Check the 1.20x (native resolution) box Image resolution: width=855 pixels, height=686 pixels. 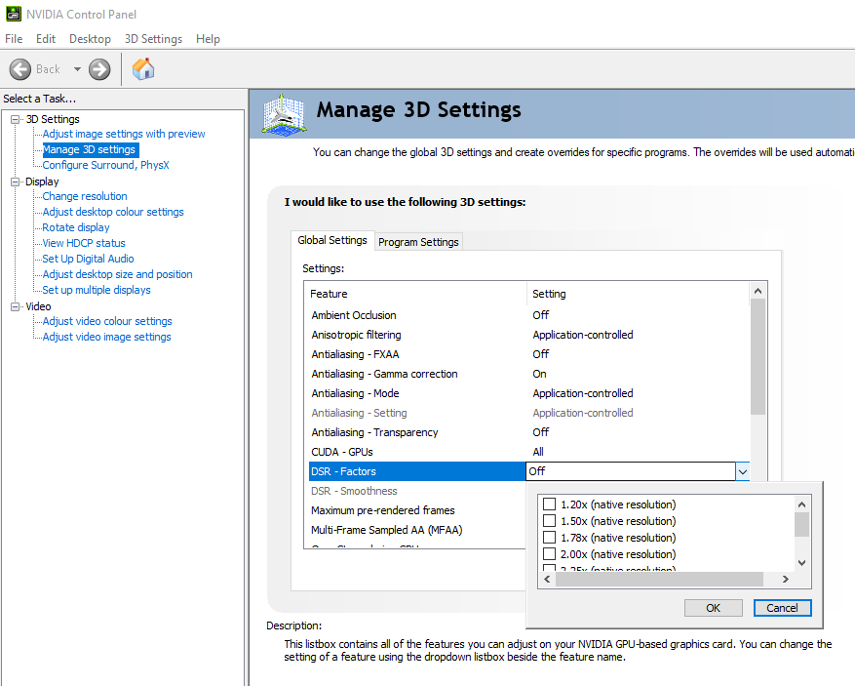click(x=549, y=504)
